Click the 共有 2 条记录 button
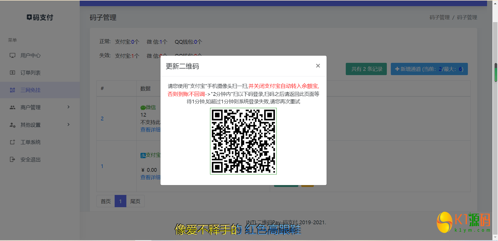Viewport: 498px width, 241px height. [x=366, y=69]
